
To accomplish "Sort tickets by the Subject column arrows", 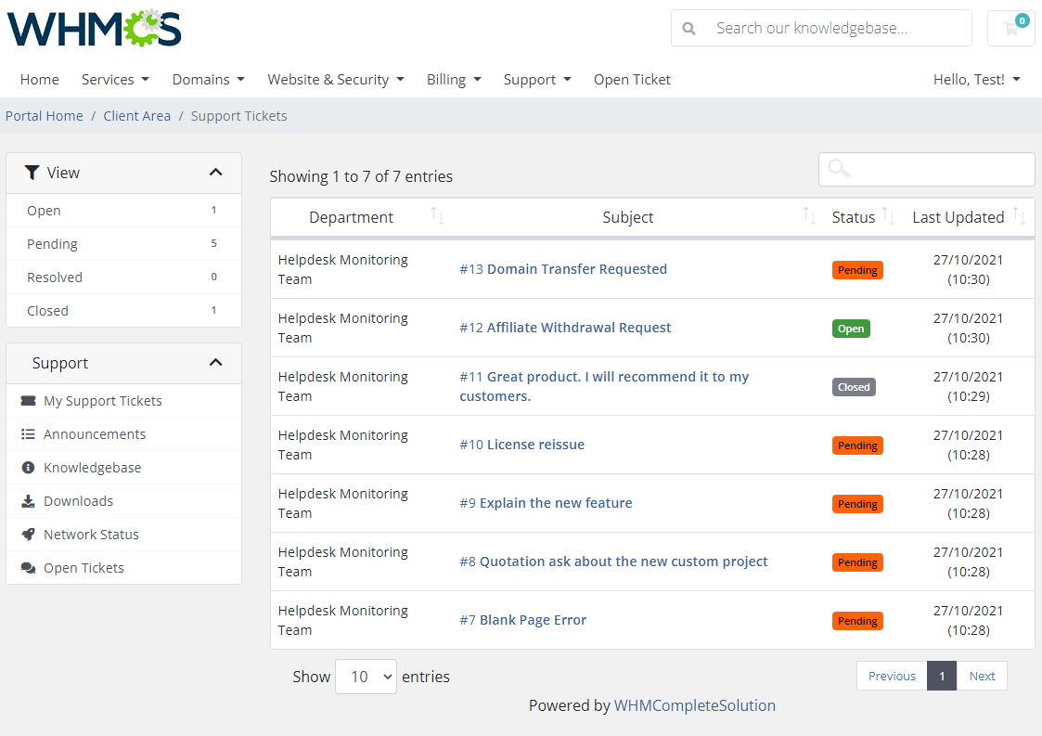I will click(x=809, y=215).
